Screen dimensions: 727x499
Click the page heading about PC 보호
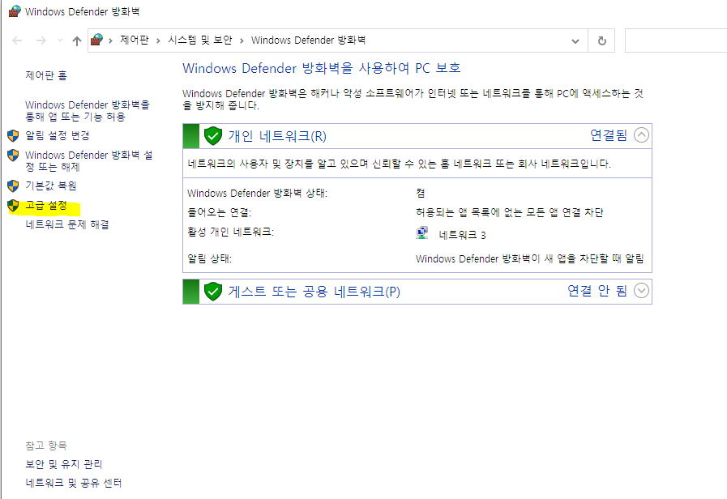321,68
